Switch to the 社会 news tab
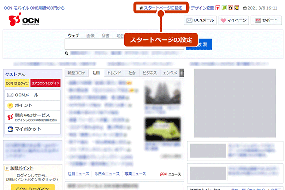This screenshot has height=190, width=285. pos(132,73)
